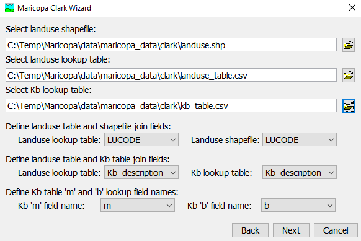Click the Back button
This screenshot has width=361, height=241.
(250, 230)
